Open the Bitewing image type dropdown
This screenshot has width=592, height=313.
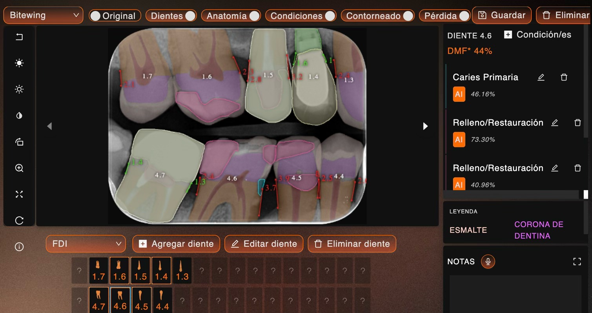pyautogui.click(x=43, y=15)
